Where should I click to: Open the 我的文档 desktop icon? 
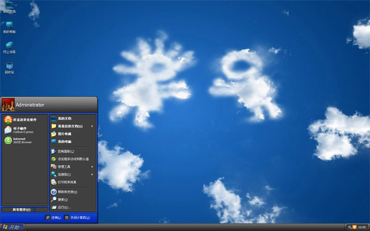(x=9, y=7)
